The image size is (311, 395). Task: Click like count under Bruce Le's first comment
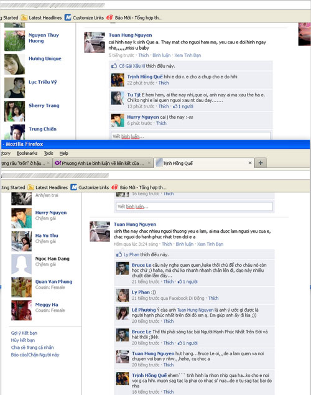[x=188, y=282]
